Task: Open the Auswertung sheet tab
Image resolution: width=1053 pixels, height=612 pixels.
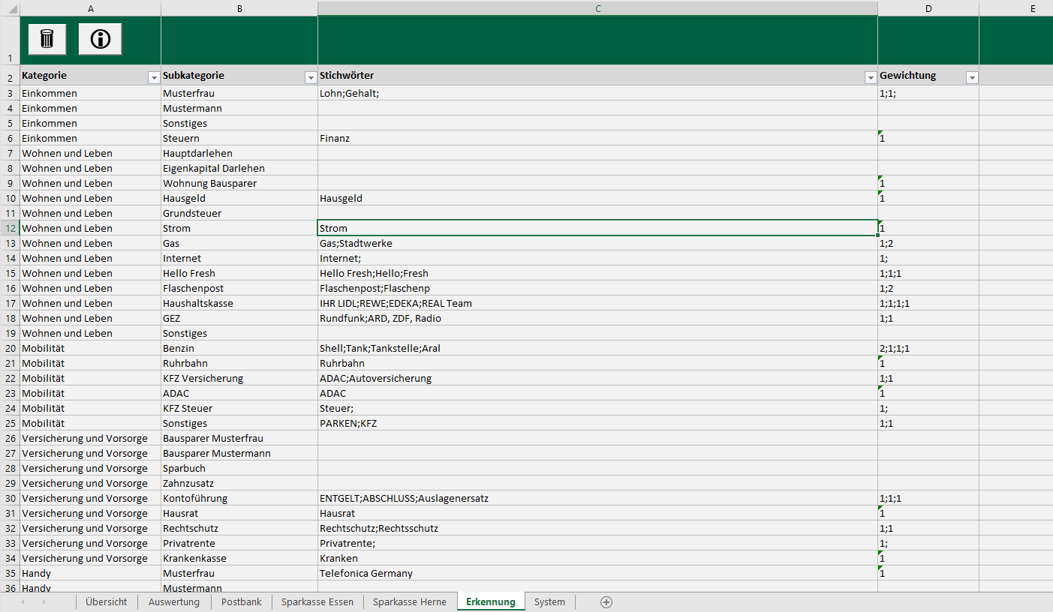Action: coord(174,602)
